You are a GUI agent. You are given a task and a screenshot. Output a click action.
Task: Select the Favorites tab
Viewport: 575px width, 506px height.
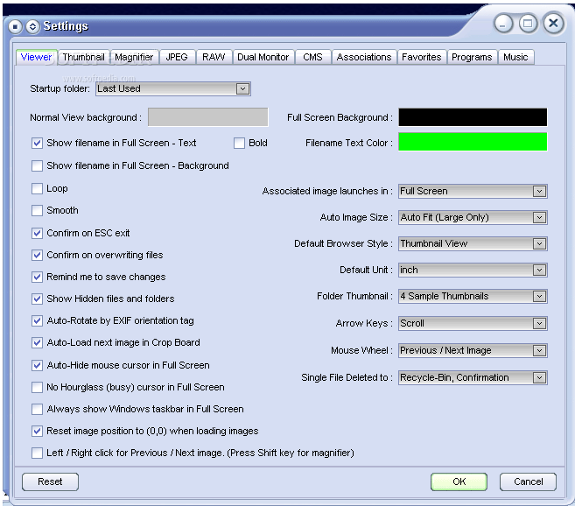tap(422, 57)
